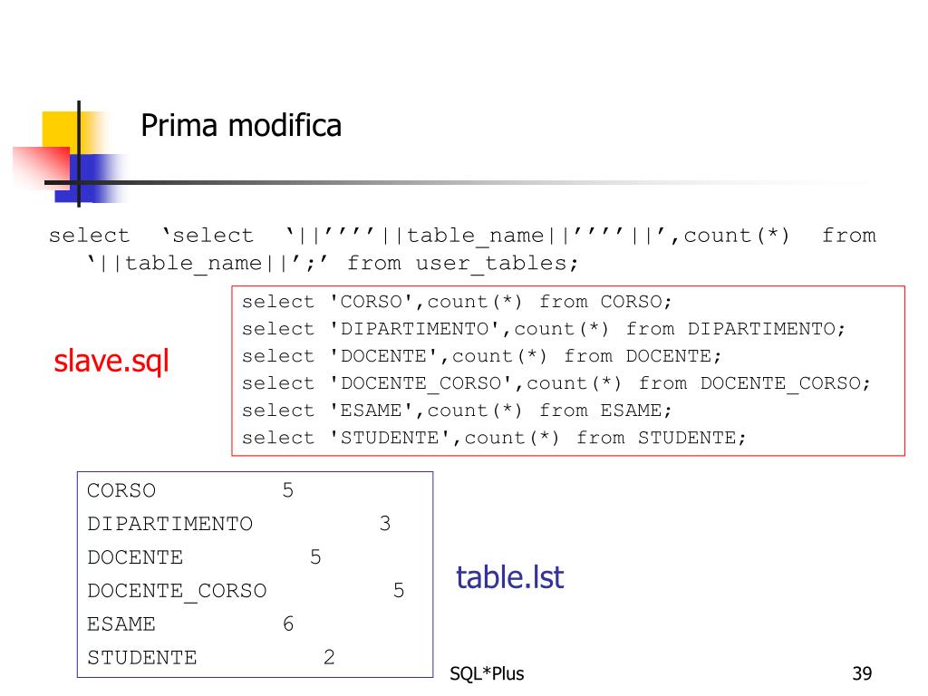
Task: Click 'from user_tables;' in the query
Action: (462, 263)
